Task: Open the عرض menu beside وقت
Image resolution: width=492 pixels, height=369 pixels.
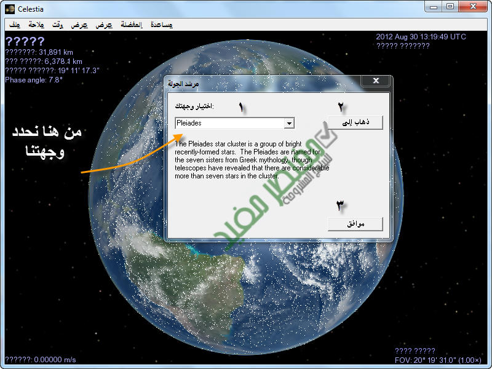Action: click(79, 25)
